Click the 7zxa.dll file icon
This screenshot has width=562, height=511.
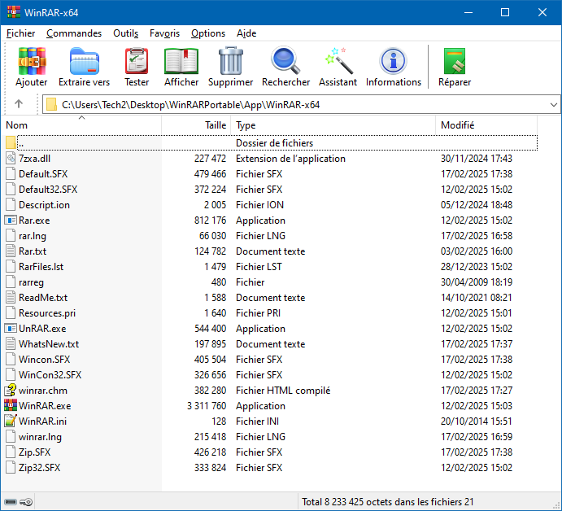pyautogui.click(x=11, y=159)
